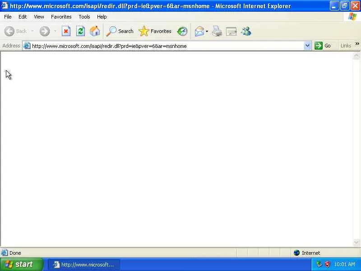The width and height of the screenshot is (361, 271).
Task: Open the Favorites pane with star icon
Action: click(x=155, y=31)
